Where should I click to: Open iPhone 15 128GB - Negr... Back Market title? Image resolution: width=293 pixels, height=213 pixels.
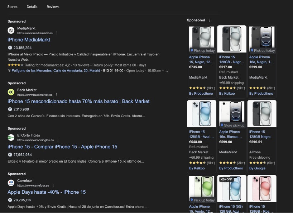[231, 59]
